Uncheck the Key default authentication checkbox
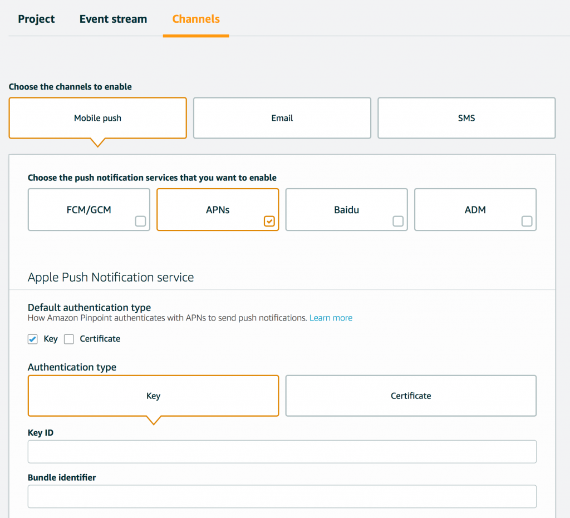 pos(33,339)
